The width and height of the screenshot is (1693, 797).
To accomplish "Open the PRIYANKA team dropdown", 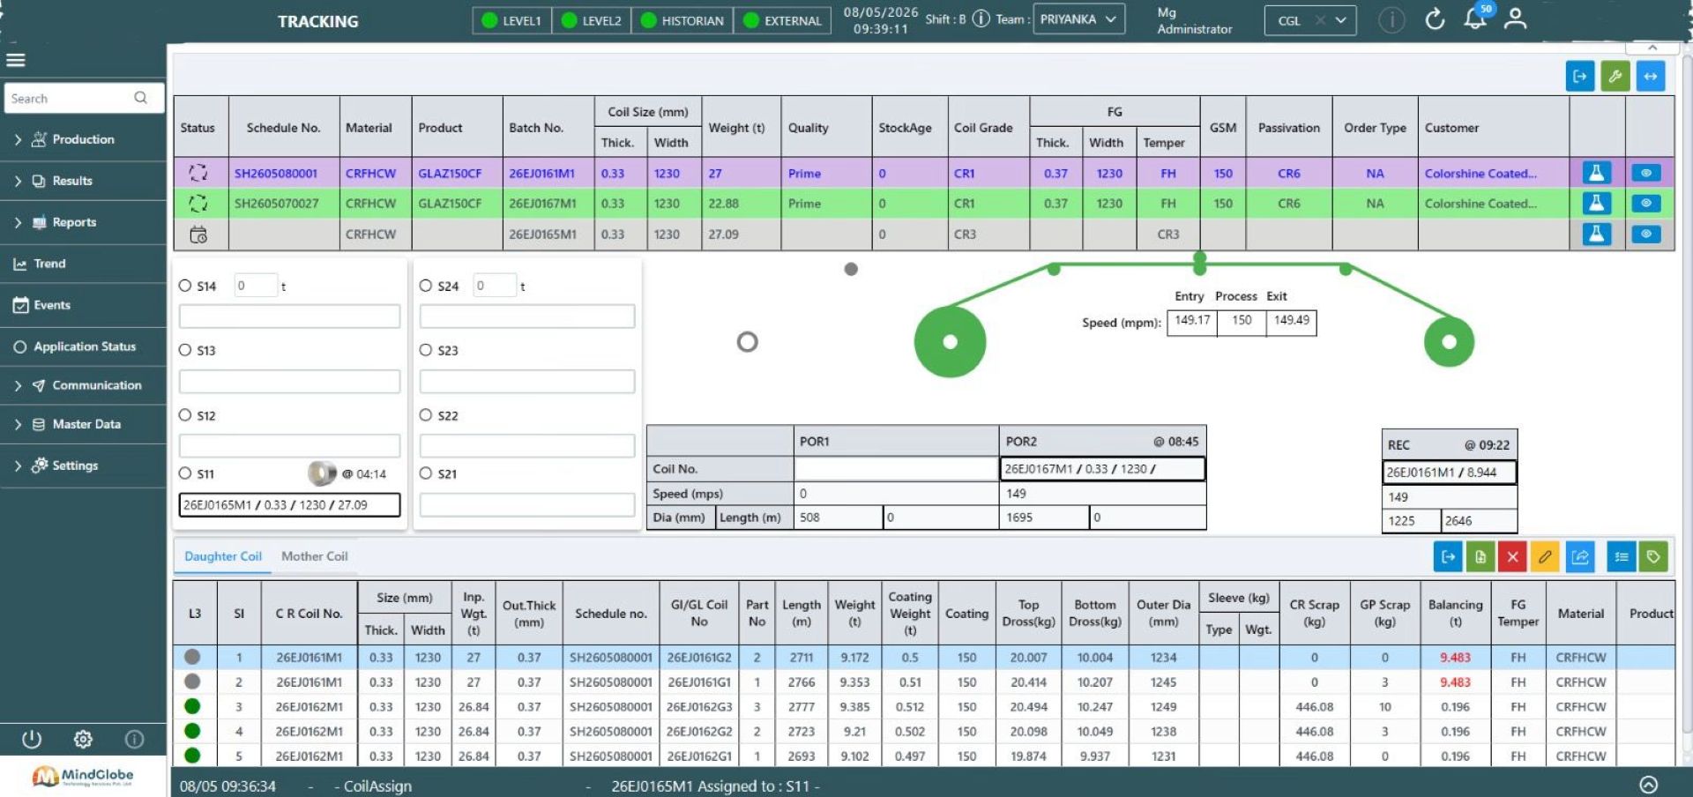I will click(x=1078, y=19).
